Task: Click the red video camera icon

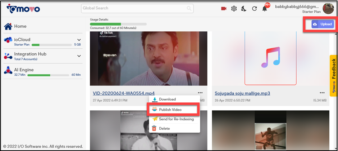Action: (224, 9)
